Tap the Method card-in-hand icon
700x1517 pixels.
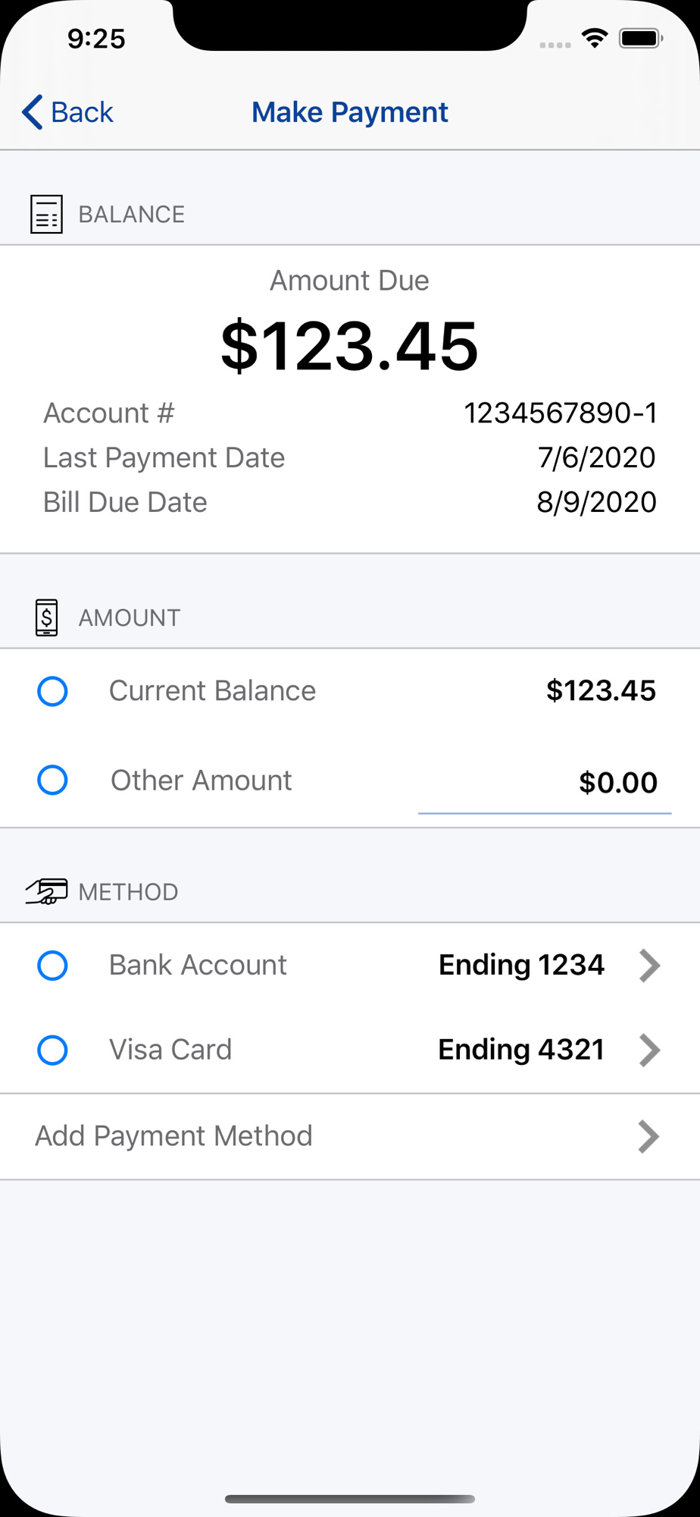[46, 891]
